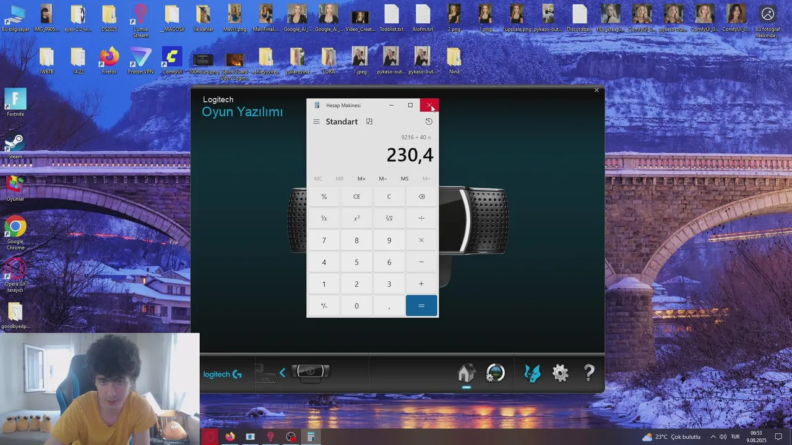Click digit 3 on the calculator
The height and width of the screenshot is (445, 792).
point(389,284)
